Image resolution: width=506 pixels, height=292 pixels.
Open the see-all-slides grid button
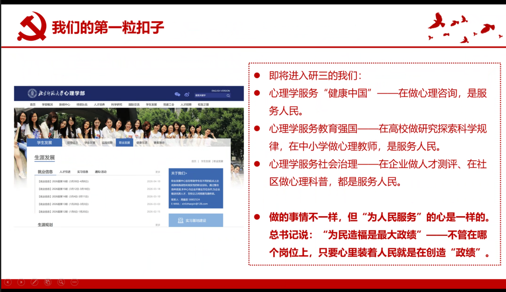click(x=47, y=282)
